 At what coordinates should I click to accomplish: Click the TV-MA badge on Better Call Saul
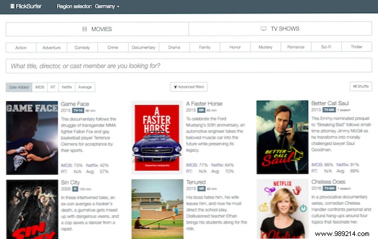coord(329,110)
